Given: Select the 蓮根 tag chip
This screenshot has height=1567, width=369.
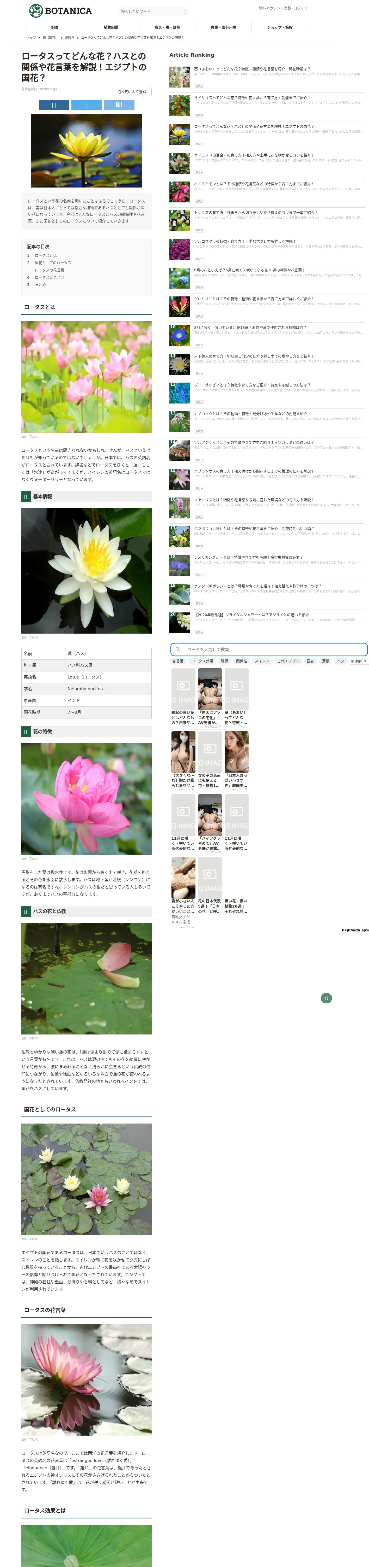Looking at the screenshot, I should click(326, 661).
